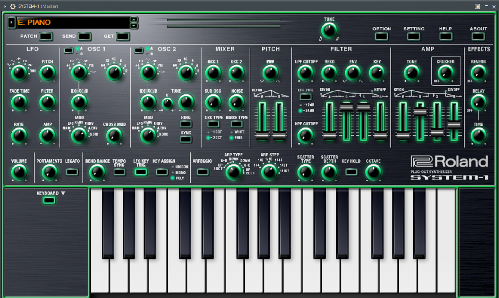499x298 pixels.
Task: Open the ABOUT page
Action: tap(478, 36)
